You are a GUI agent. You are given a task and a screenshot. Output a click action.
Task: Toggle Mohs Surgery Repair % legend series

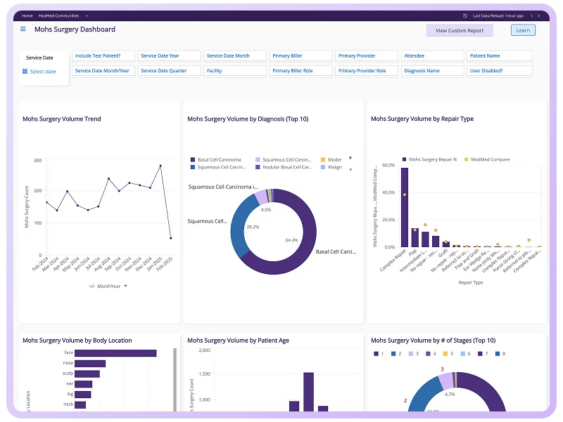point(429,159)
